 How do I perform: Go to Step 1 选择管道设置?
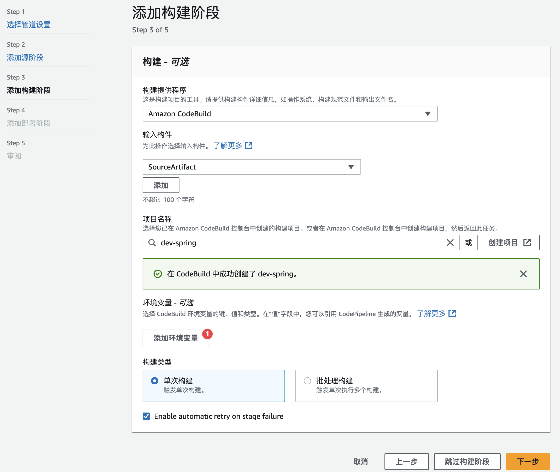pyautogui.click(x=29, y=25)
